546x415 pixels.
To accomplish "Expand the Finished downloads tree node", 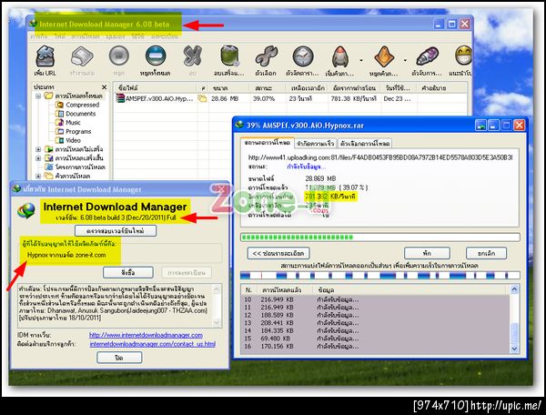I will pyautogui.click(x=38, y=158).
